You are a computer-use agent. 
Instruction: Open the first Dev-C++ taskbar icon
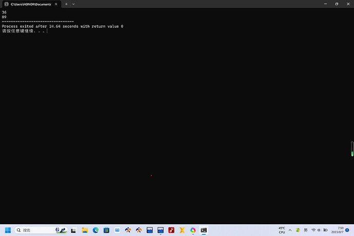pyautogui.click(x=150, y=230)
